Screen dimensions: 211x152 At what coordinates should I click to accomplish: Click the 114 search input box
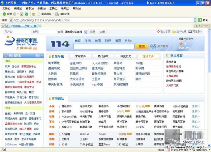point(104,46)
